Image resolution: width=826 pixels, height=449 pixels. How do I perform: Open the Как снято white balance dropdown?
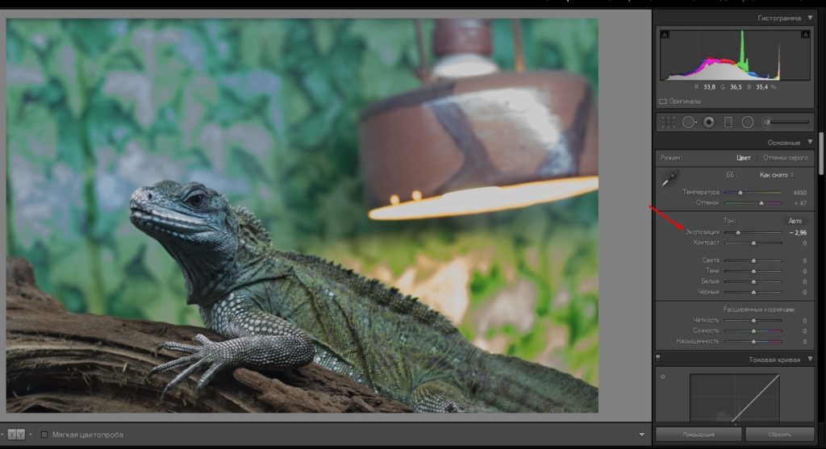point(775,174)
